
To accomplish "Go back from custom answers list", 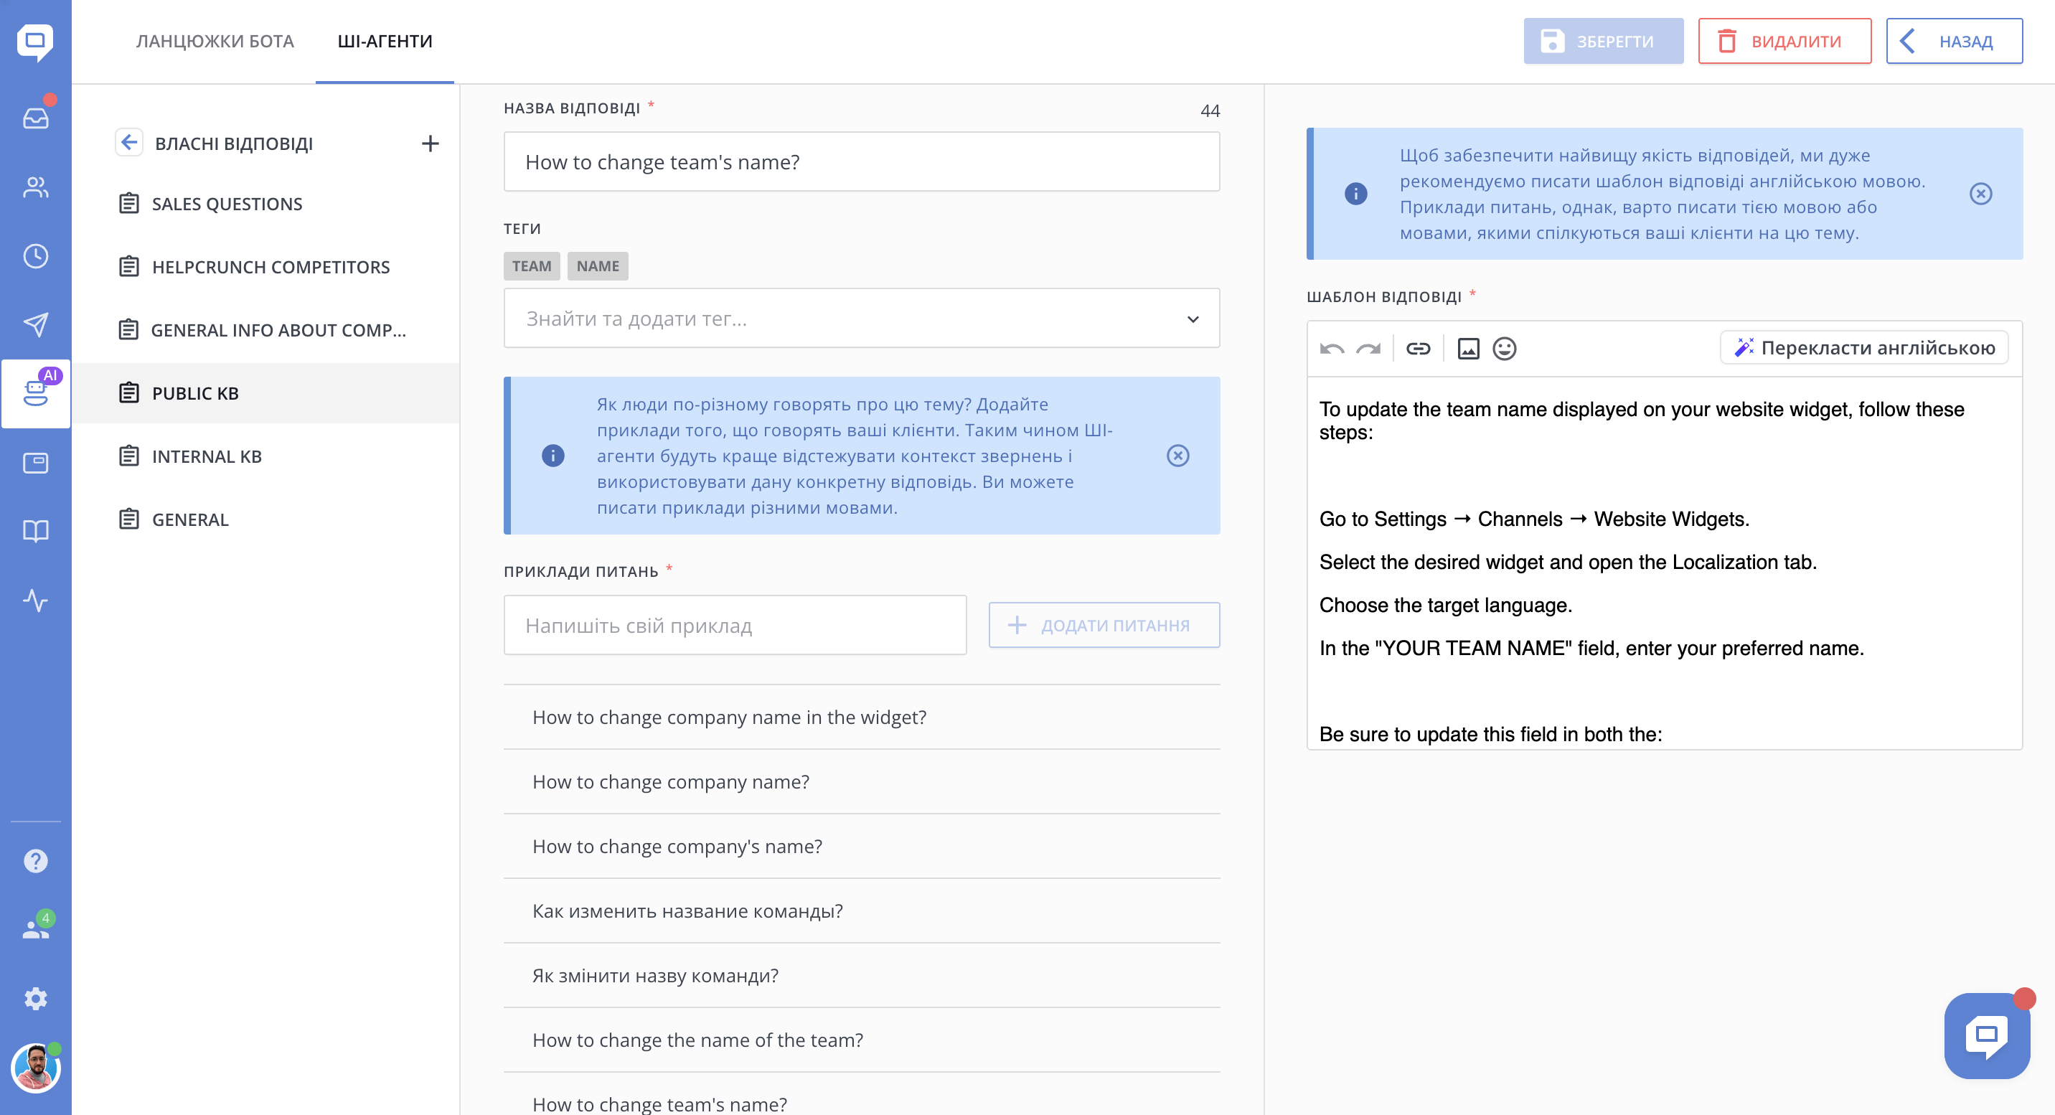I will pos(128,143).
